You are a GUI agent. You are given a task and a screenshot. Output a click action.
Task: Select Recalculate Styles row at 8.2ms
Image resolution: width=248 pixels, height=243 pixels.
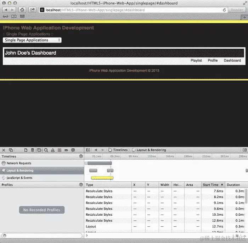pyautogui.click(x=165, y=197)
